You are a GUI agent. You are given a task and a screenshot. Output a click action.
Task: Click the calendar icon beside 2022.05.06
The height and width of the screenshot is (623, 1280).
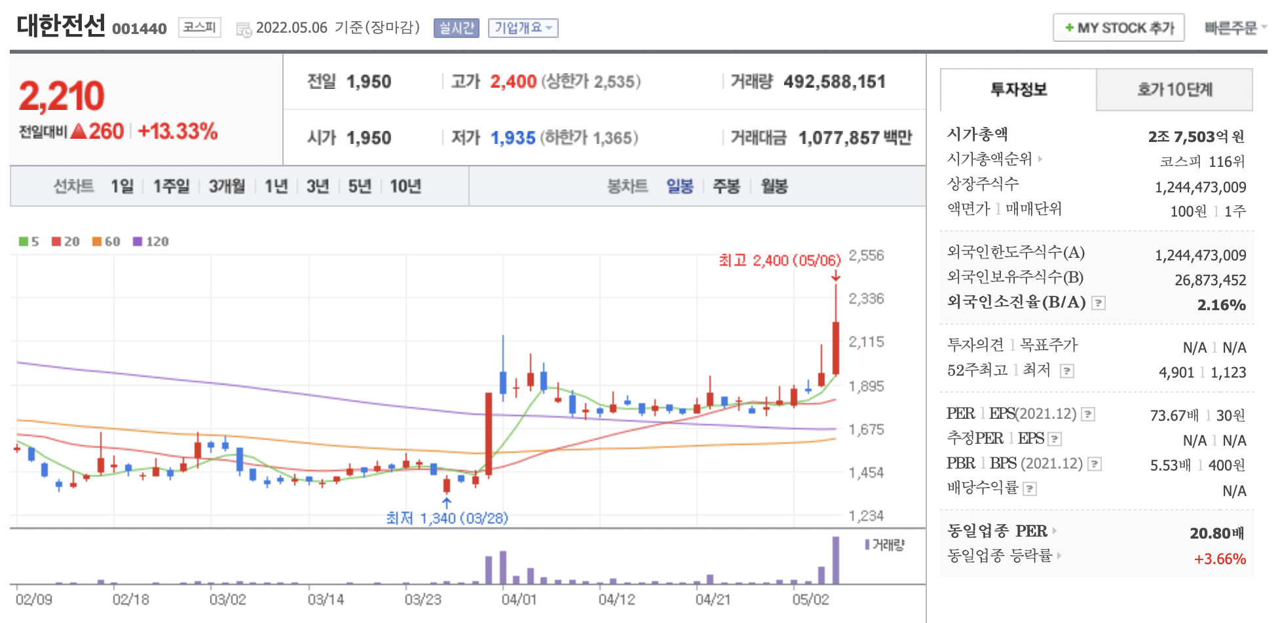click(x=244, y=29)
